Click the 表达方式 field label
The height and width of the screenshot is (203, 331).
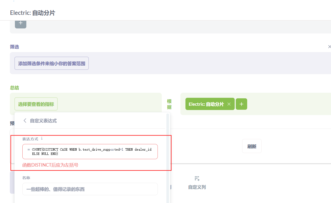[x=30, y=139]
